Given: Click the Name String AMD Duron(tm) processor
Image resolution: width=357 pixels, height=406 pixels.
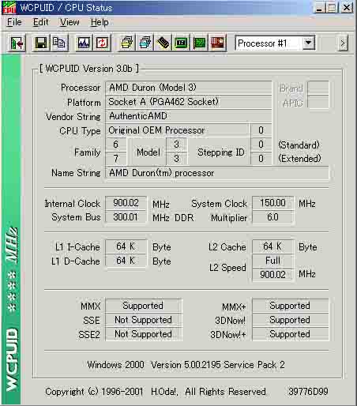Looking at the screenshot, I should (217, 173).
